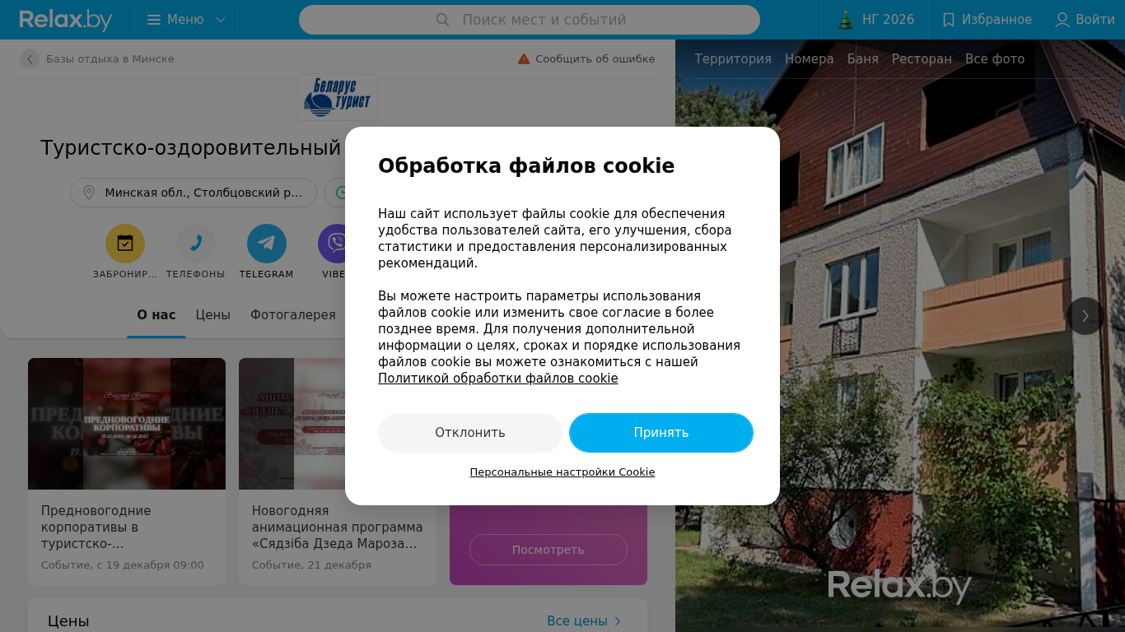
Task: Decline cookies with Отклонить button
Action: tap(470, 433)
